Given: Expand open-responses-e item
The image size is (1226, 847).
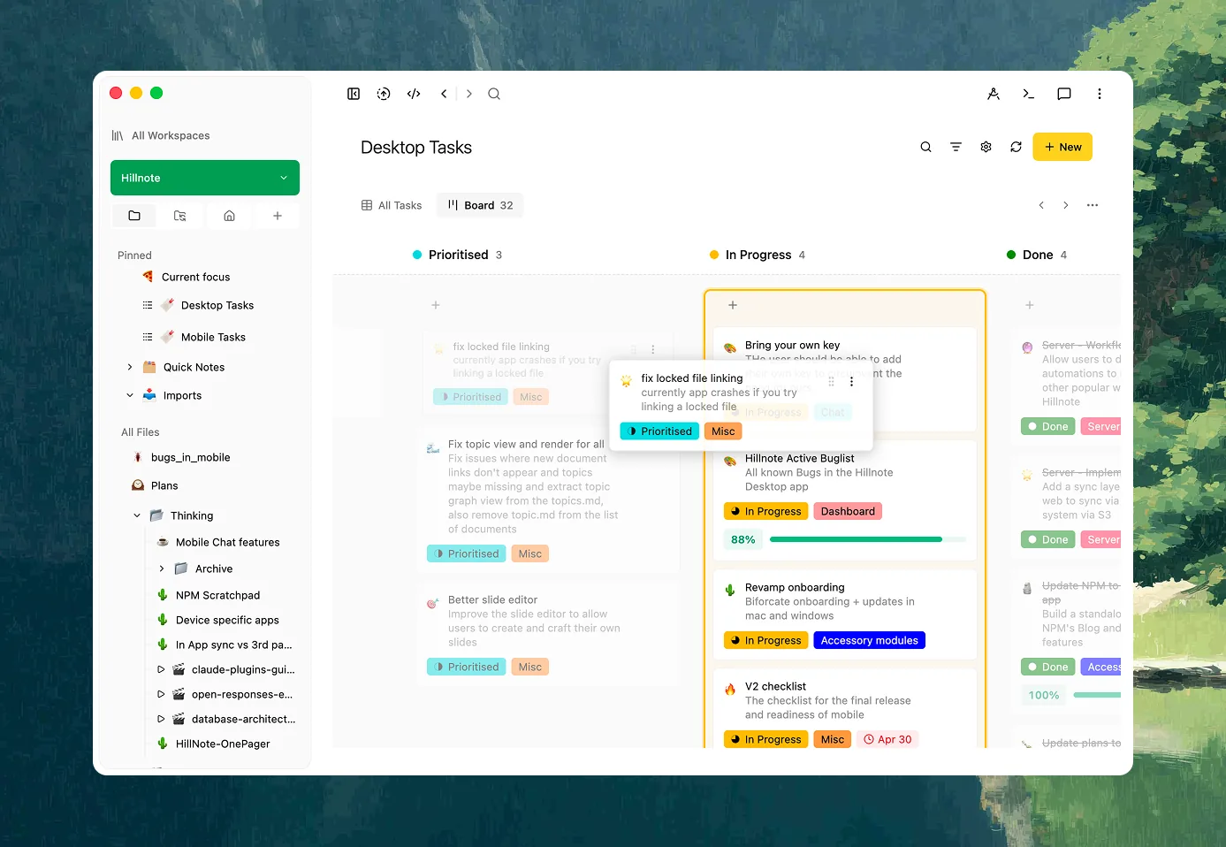Looking at the screenshot, I should [x=161, y=694].
